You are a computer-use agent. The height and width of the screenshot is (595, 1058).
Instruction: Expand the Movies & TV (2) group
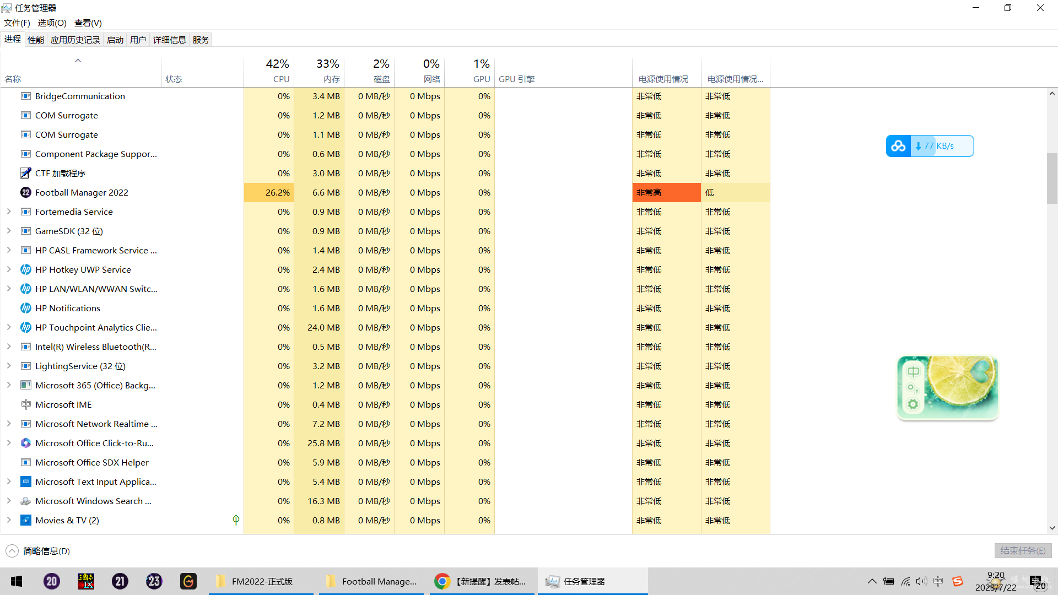click(9, 520)
